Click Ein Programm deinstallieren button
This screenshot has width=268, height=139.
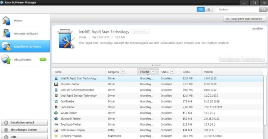click(245, 19)
